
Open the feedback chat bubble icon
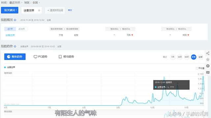(208, 72)
